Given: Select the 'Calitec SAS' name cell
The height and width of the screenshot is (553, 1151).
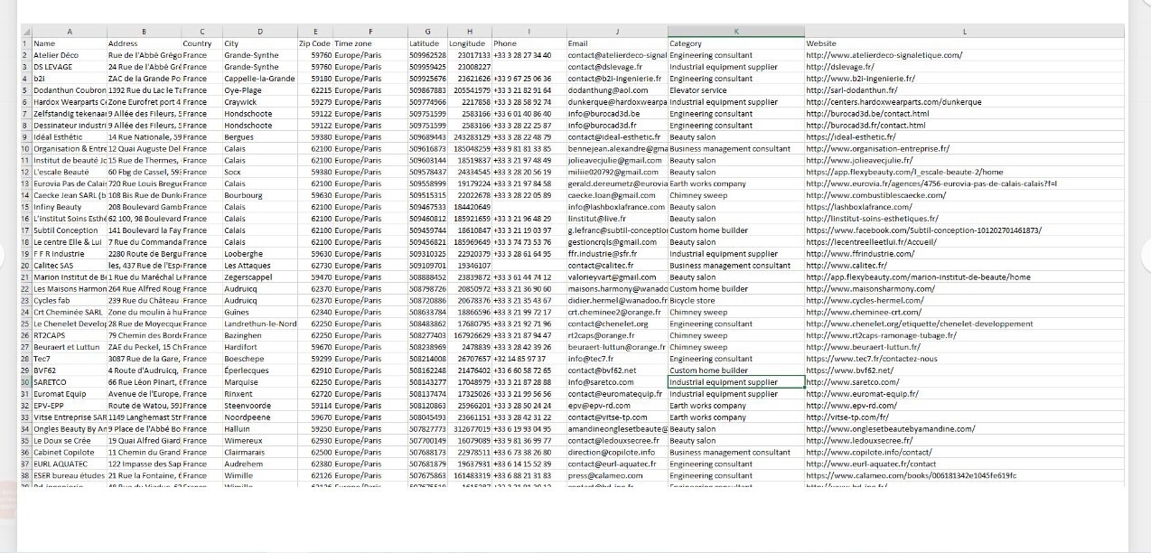Looking at the screenshot, I should tap(69, 266).
